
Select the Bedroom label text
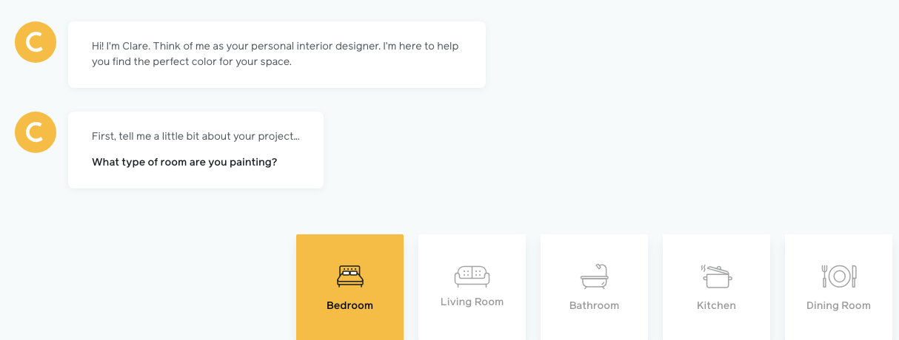coord(350,305)
